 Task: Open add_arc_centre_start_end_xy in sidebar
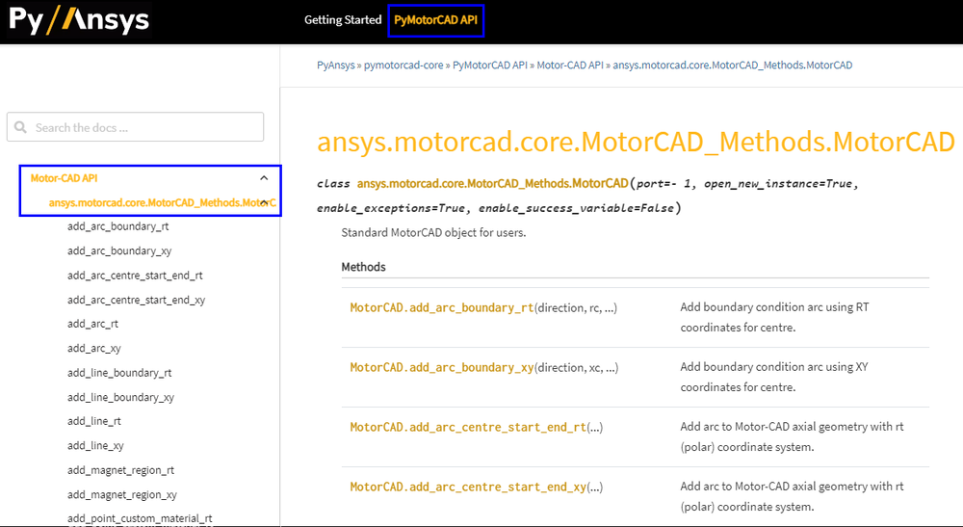[137, 300]
